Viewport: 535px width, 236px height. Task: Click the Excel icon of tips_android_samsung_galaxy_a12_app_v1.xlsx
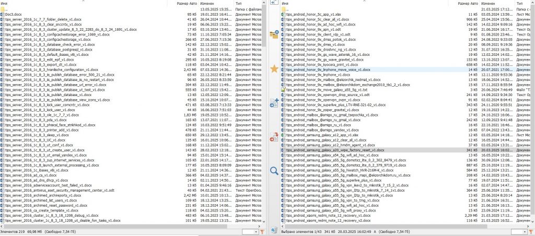pos(283,135)
